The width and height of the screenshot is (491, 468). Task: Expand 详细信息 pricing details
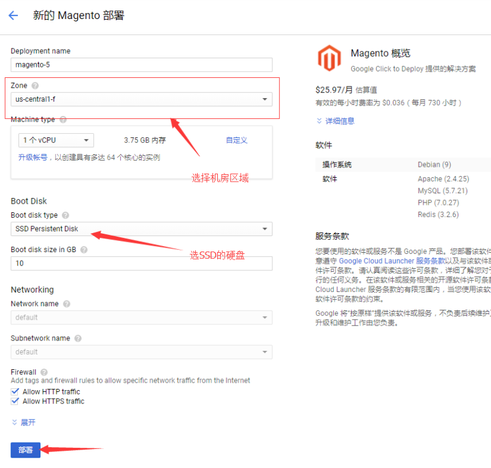point(335,121)
